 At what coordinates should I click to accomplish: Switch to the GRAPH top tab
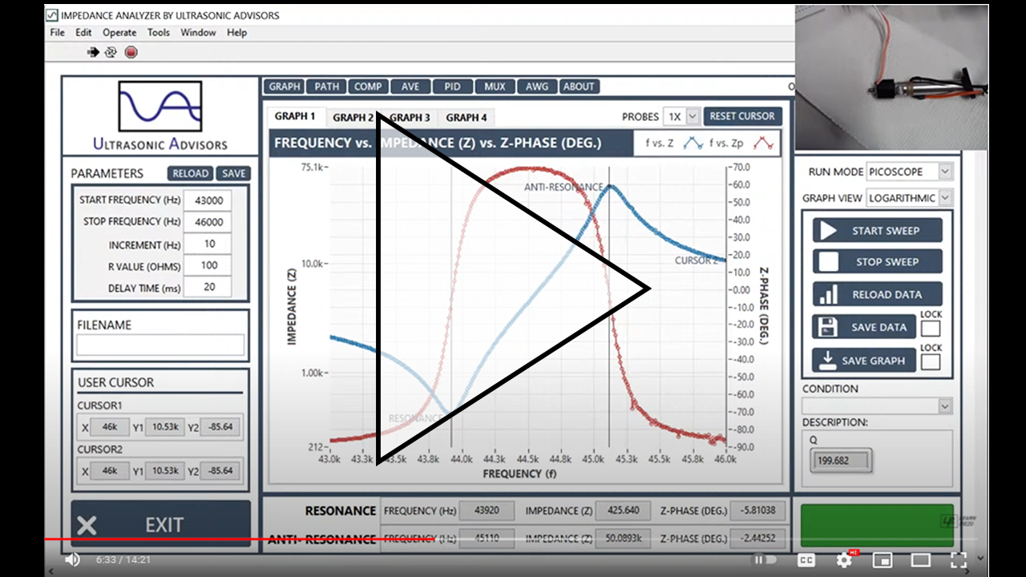[x=284, y=87]
